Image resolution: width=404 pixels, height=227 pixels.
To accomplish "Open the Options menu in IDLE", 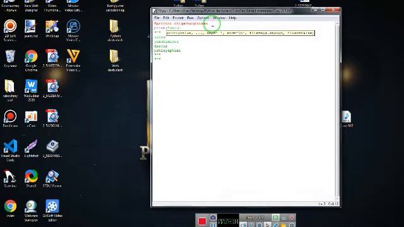I will 203,18.
